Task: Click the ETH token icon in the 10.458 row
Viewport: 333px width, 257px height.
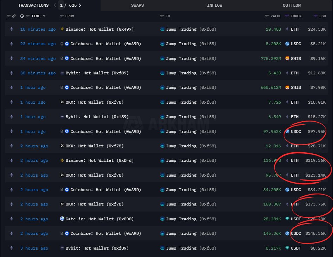Action: click(287, 29)
